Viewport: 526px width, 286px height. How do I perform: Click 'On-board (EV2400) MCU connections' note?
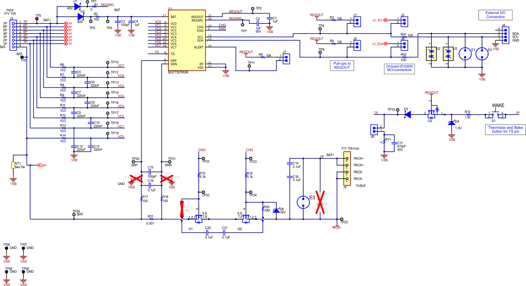(399, 68)
